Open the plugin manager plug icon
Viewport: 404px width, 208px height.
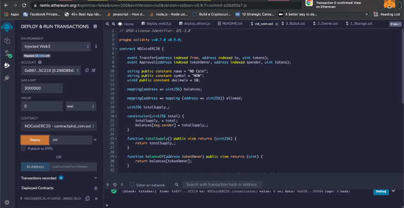[x=7, y=78]
